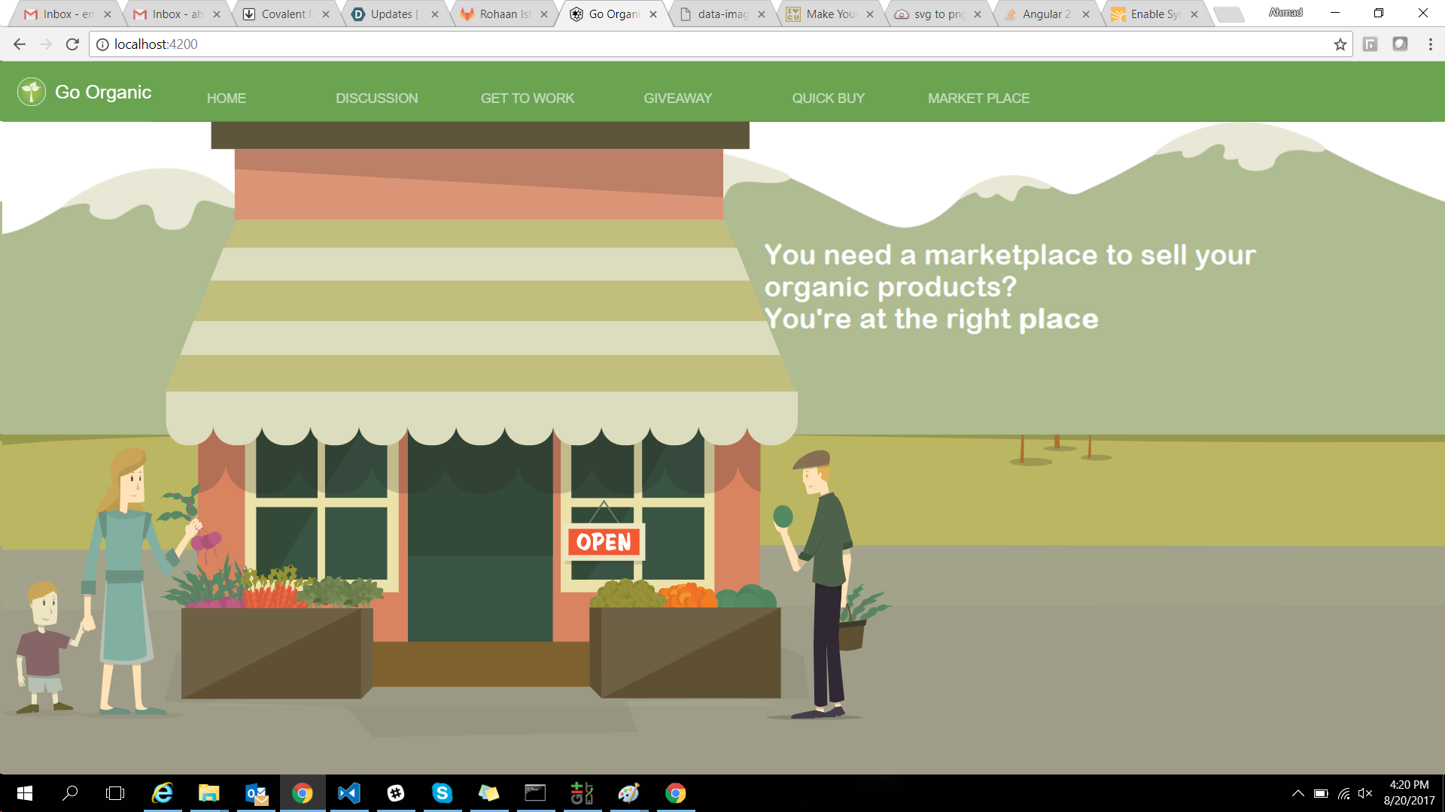Screen dimensions: 1445x812
Task: Open Slack from the taskbar
Action: pos(395,793)
